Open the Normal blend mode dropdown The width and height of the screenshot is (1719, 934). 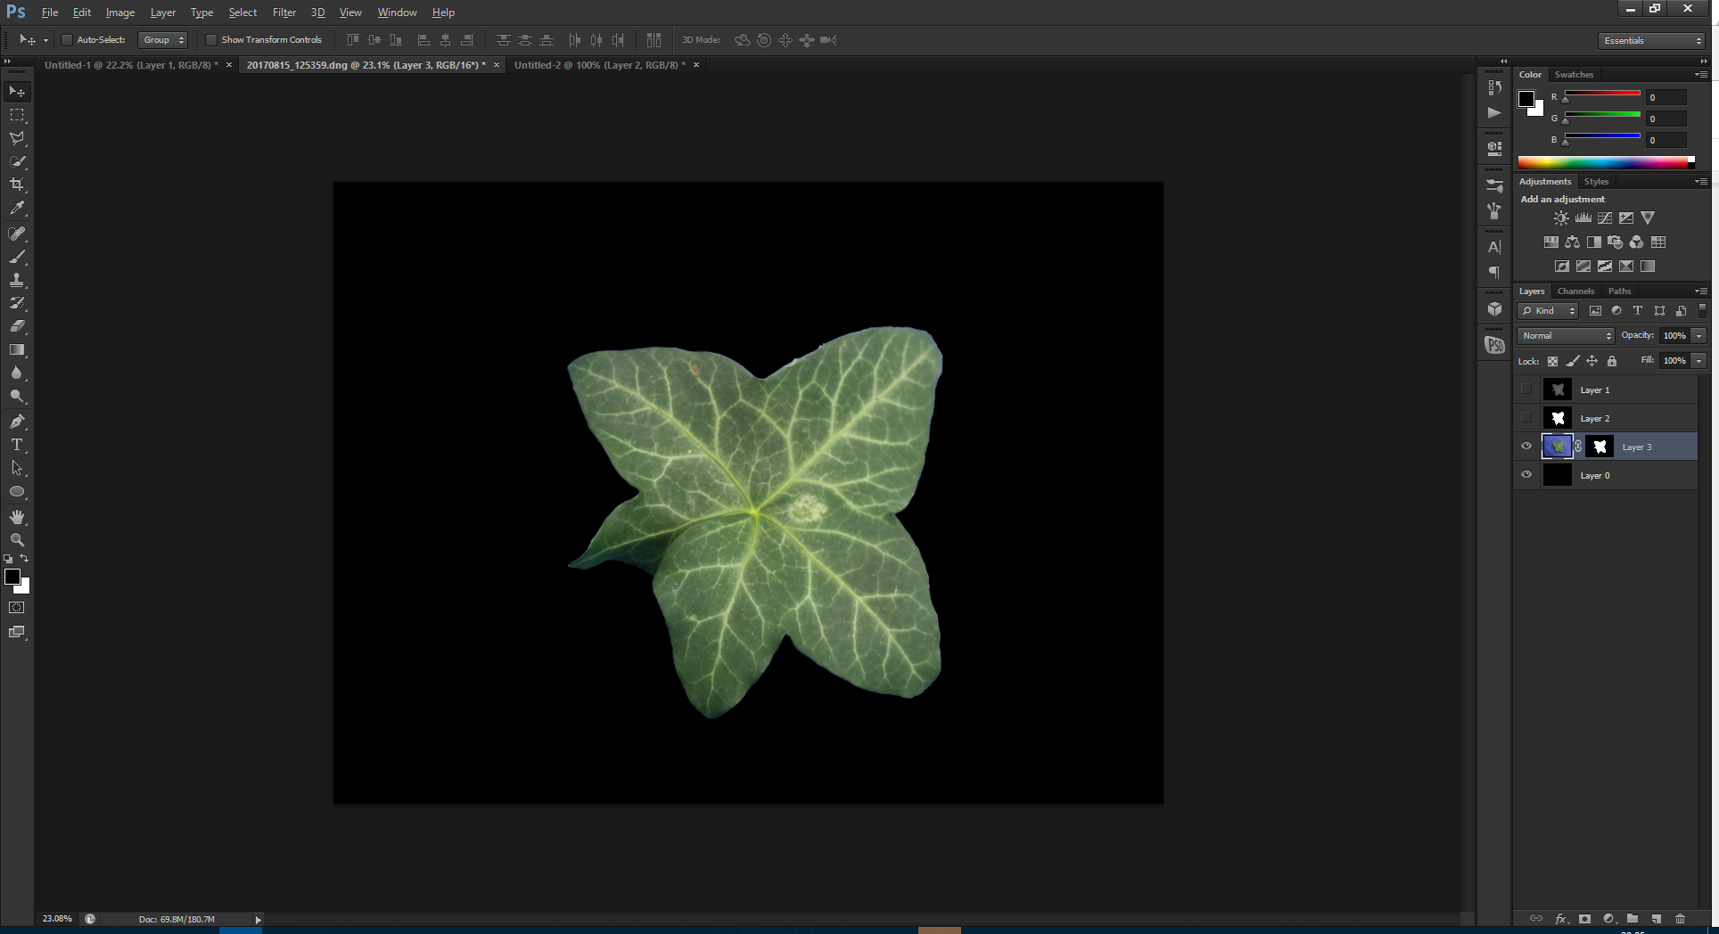point(1566,336)
